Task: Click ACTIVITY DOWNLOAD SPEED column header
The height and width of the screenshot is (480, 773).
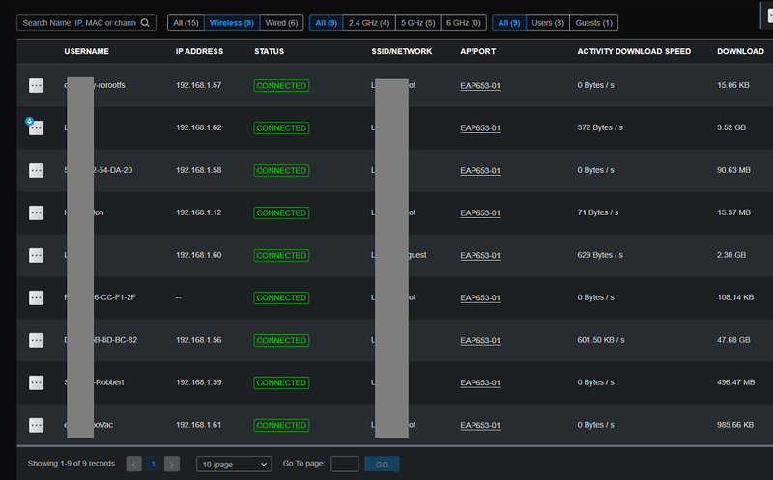Action: 634,51
